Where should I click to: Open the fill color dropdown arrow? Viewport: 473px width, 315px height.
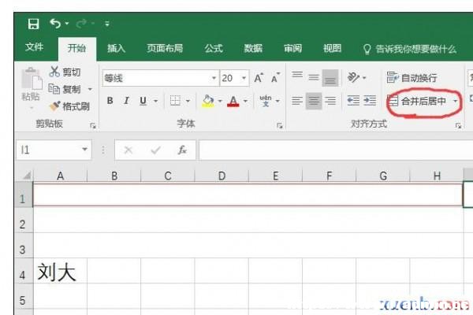[220, 101]
